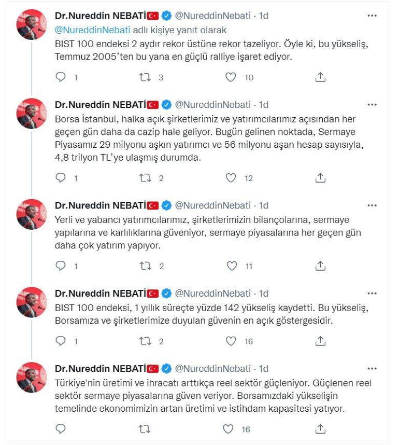
Task: Open more options on the Borsa İstanbul tweet
Action: [x=372, y=104]
